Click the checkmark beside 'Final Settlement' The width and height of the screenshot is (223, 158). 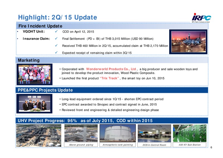[x=56, y=39]
